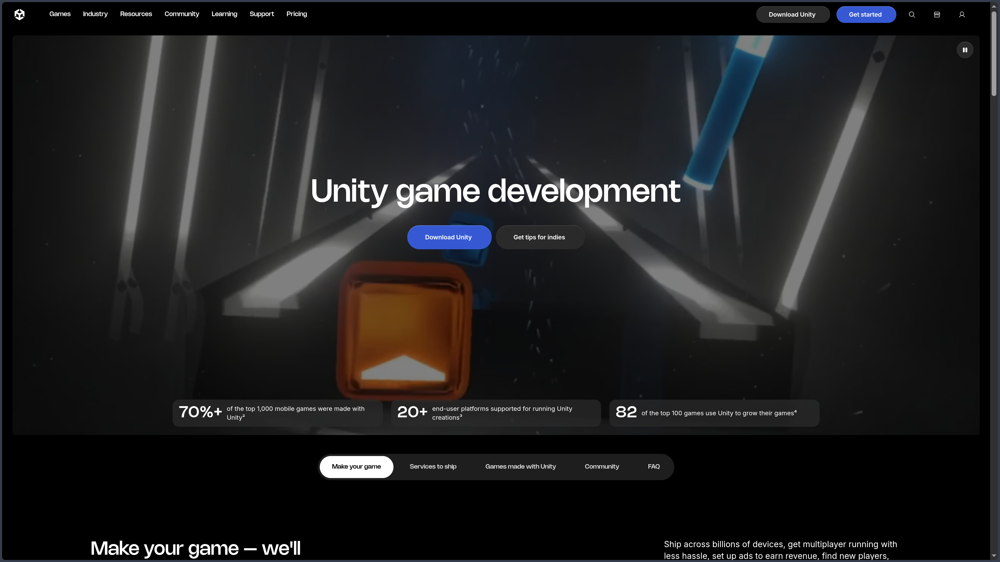
Task: Open the search magnifier icon
Action: tap(912, 14)
